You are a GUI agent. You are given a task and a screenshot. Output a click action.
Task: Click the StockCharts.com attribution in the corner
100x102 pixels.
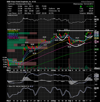tap(88, 2)
